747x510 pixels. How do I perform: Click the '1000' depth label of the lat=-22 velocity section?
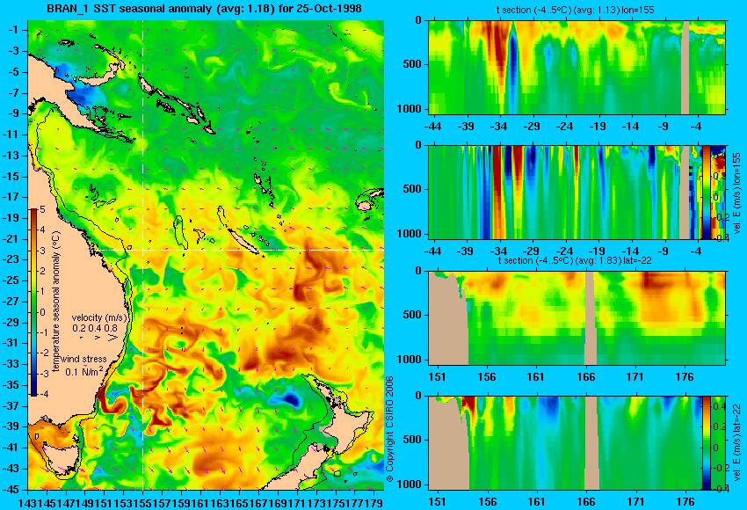tap(410, 484)
